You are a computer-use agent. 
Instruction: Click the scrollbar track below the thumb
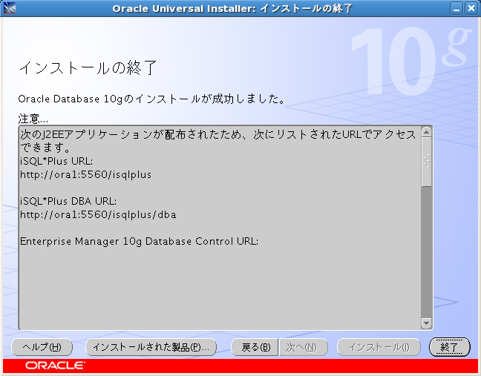coord(426,252)
